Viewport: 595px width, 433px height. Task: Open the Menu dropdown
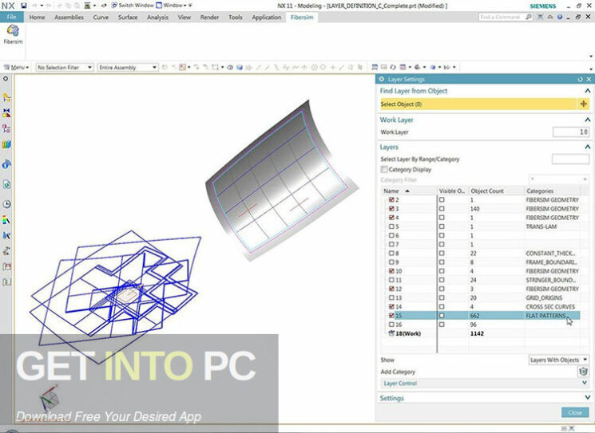pos(16,68)
